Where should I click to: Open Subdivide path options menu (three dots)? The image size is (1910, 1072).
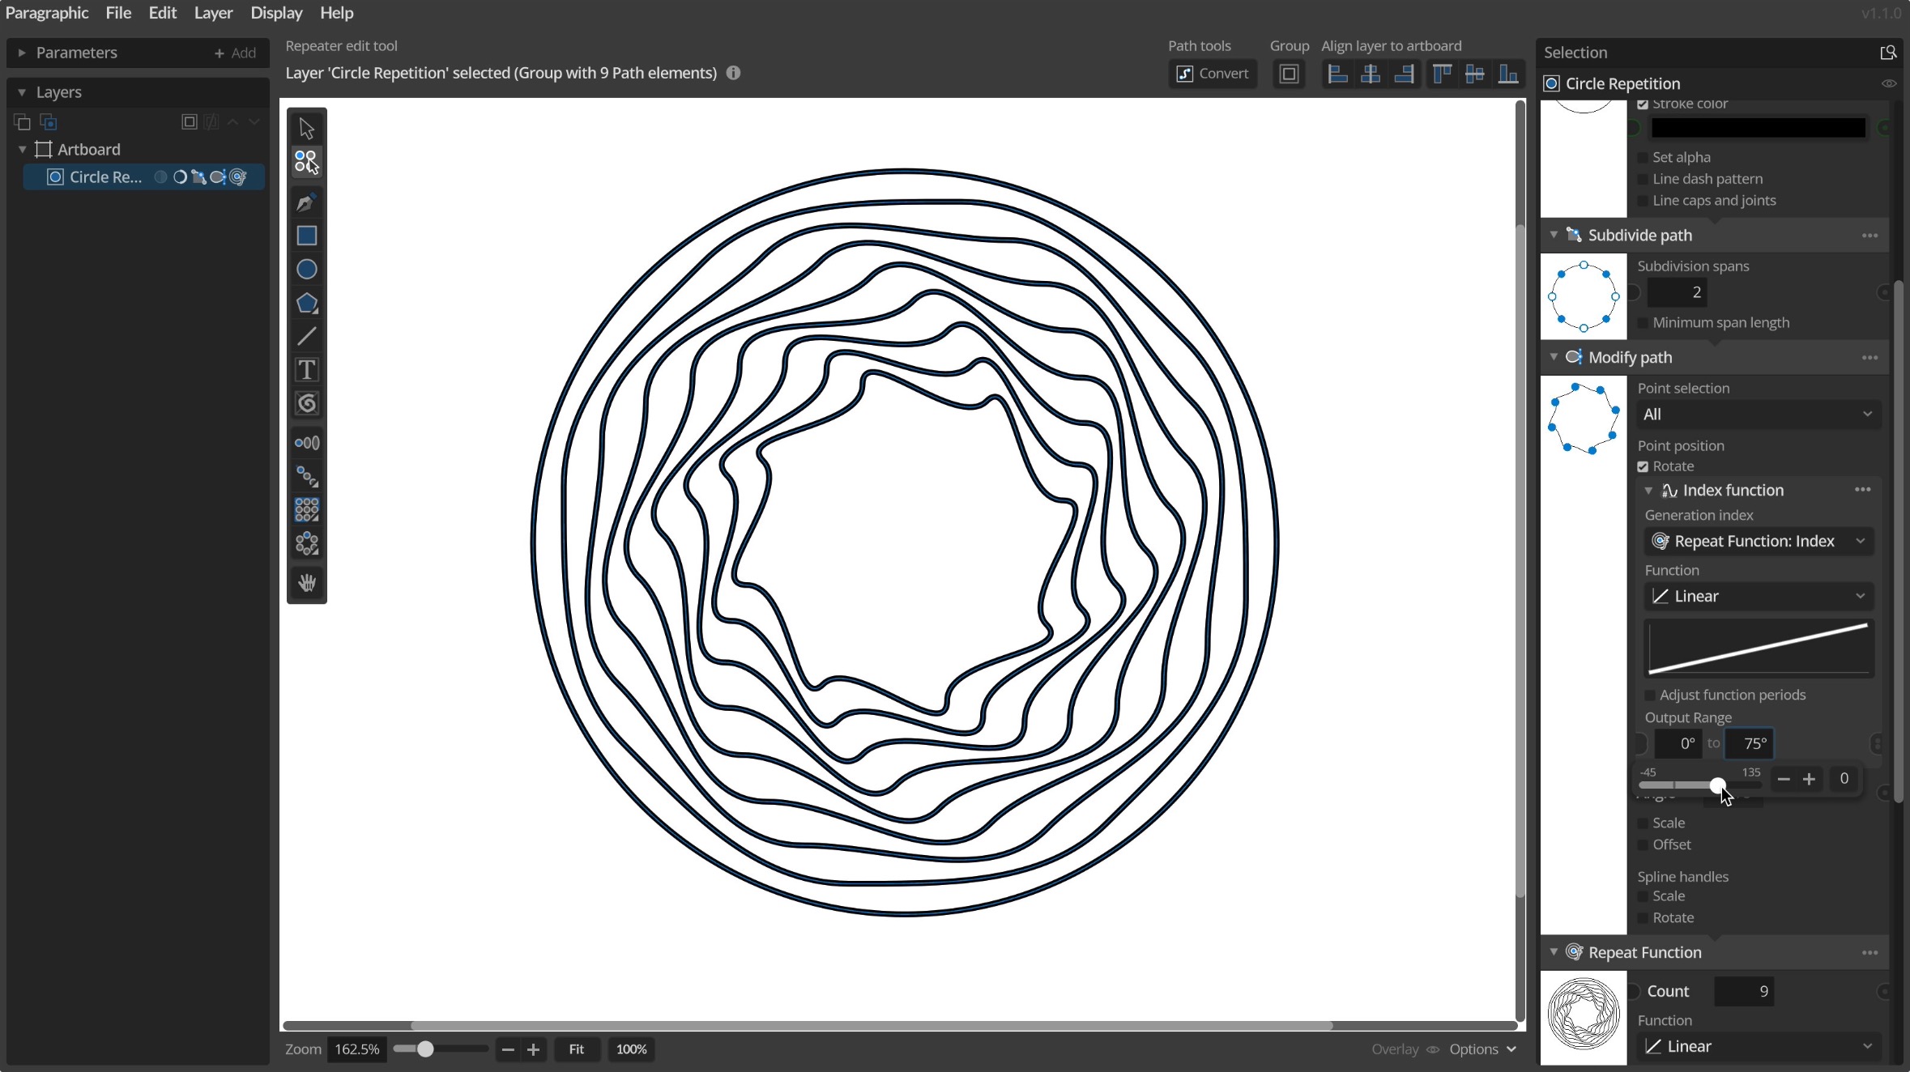(1869, 236)
